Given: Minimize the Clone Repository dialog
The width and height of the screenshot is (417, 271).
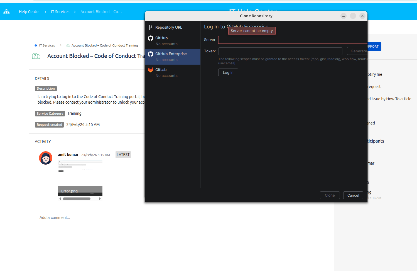Looking at the screenshot, I should point(344,16).
